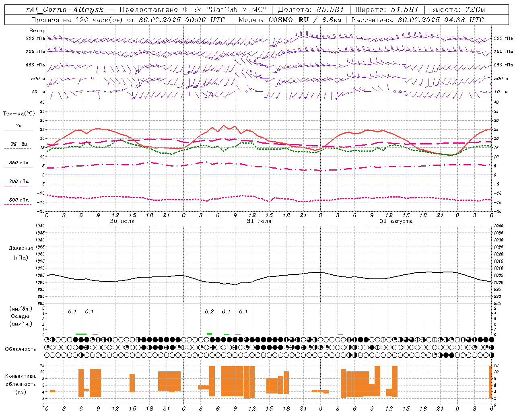
Task: Select the (мм/3ч.) precipitation unit label
Action: coord(21,309)
